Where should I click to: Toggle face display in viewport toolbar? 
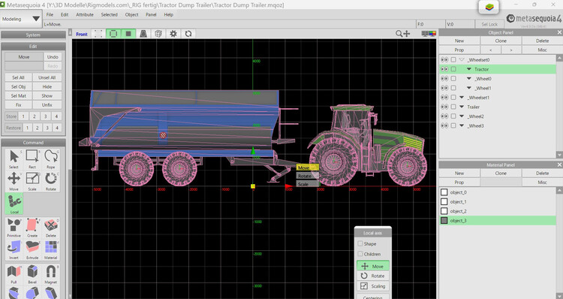128,34
